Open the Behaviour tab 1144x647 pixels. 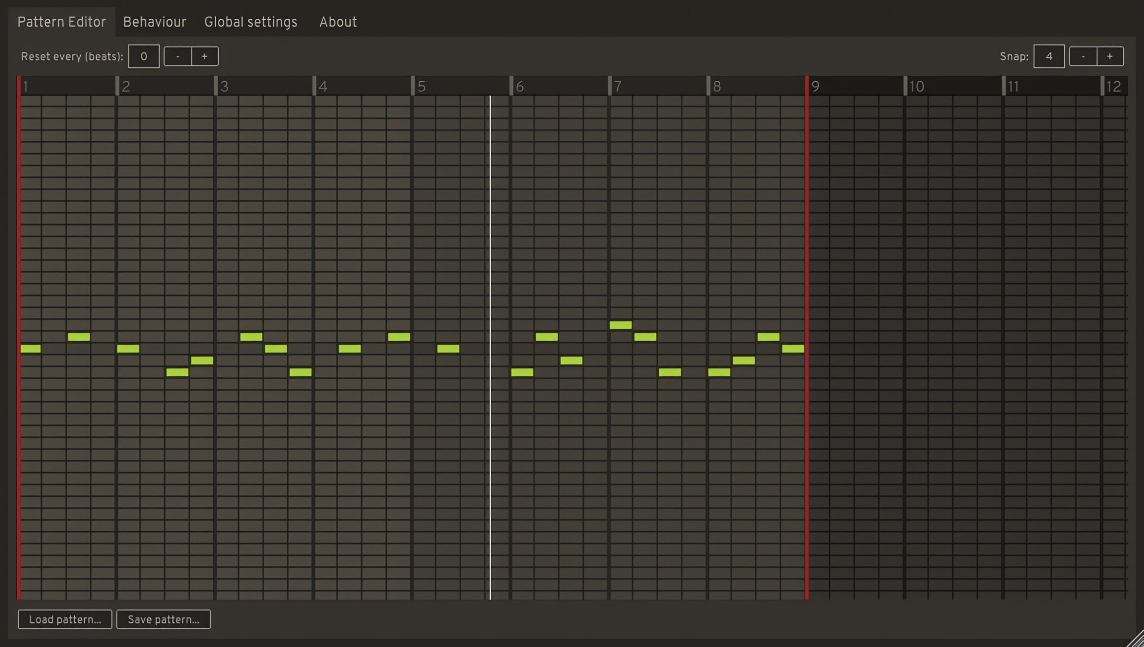(155, 21)
